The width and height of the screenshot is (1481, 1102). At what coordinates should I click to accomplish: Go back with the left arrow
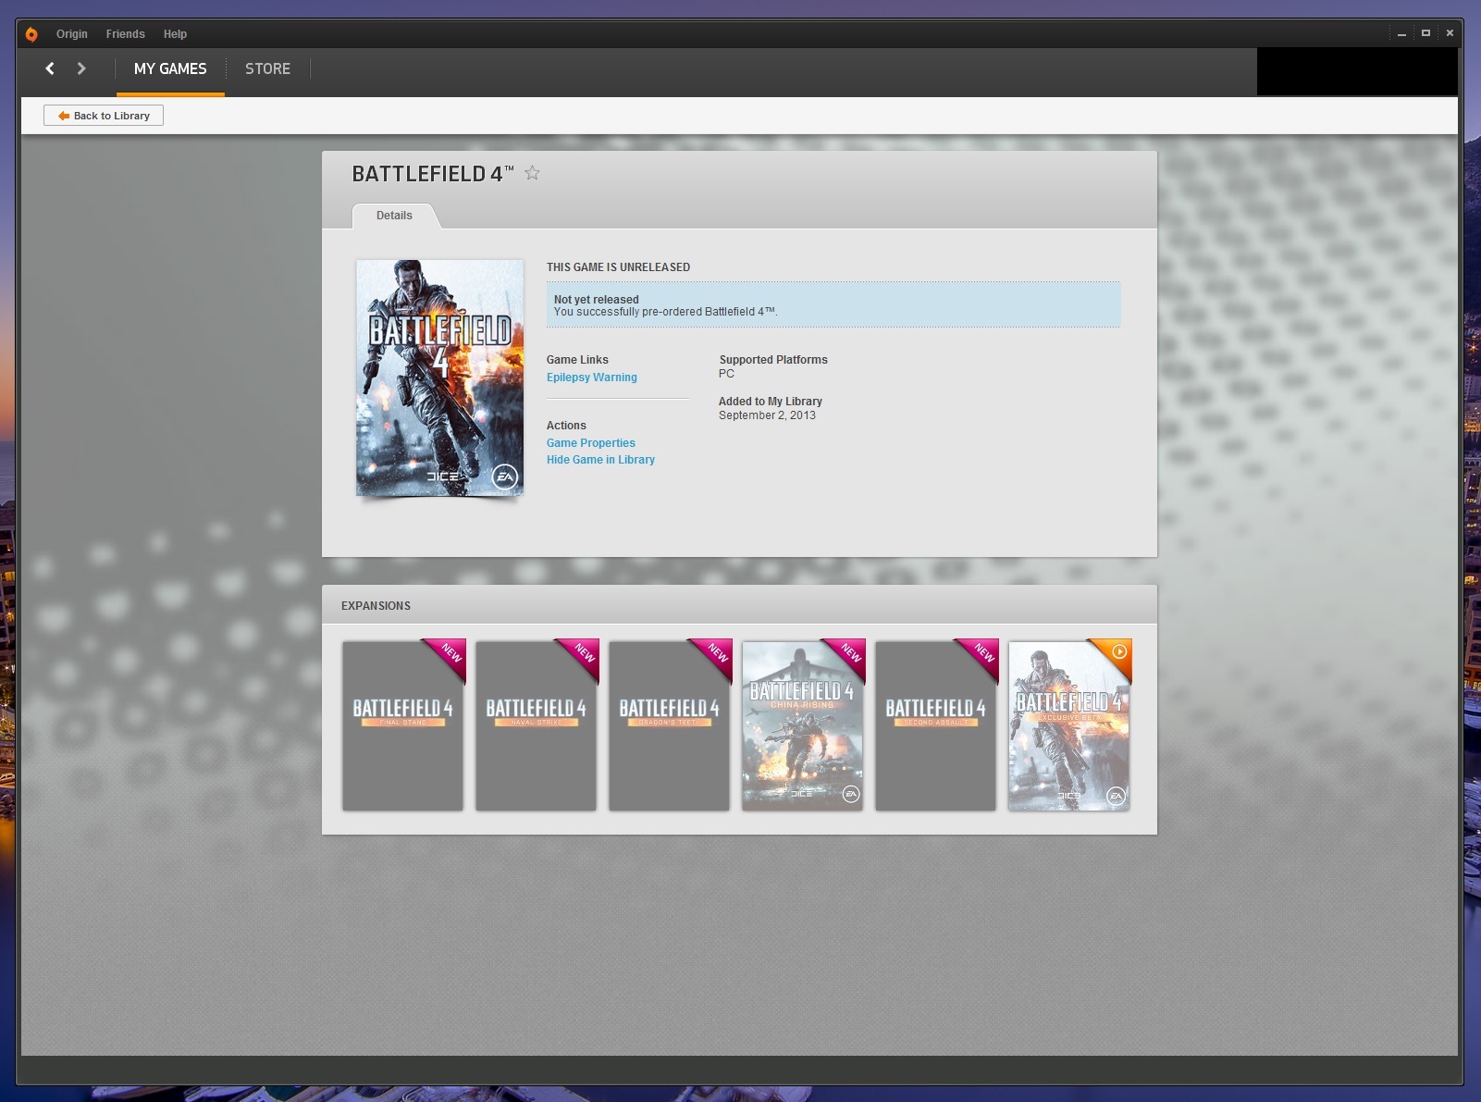click(x=50, y=68)
